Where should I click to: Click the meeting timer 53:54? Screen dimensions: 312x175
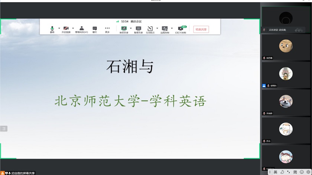coord(125,21)
